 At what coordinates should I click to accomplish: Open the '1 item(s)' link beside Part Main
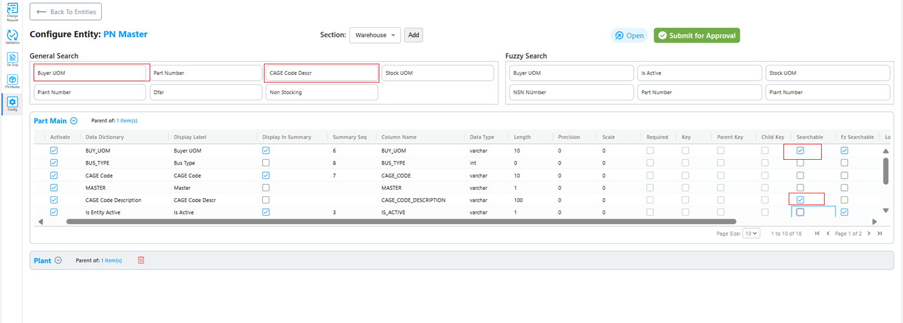[x=127, y=121]
